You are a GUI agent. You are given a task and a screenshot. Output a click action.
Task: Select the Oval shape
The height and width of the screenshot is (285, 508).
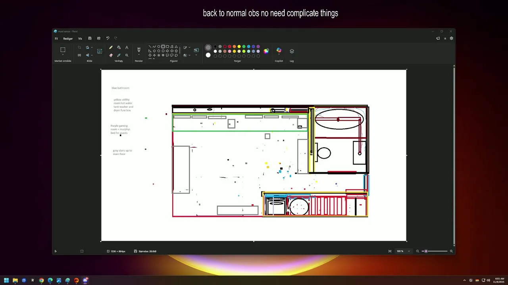(x=158, y=47)
